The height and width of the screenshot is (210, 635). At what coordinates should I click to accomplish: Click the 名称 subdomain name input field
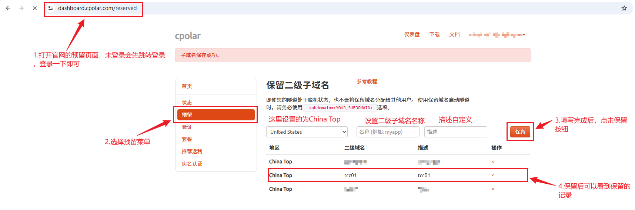coord(388,132)
